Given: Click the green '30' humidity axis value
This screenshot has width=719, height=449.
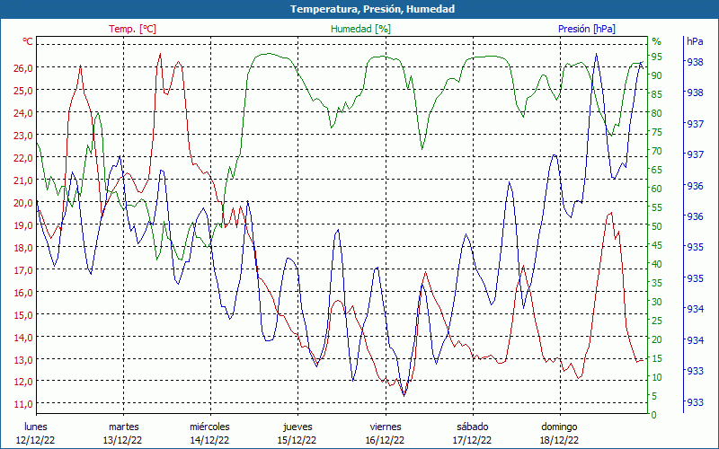Looking at the screenshot, I should tap(657, 302).
